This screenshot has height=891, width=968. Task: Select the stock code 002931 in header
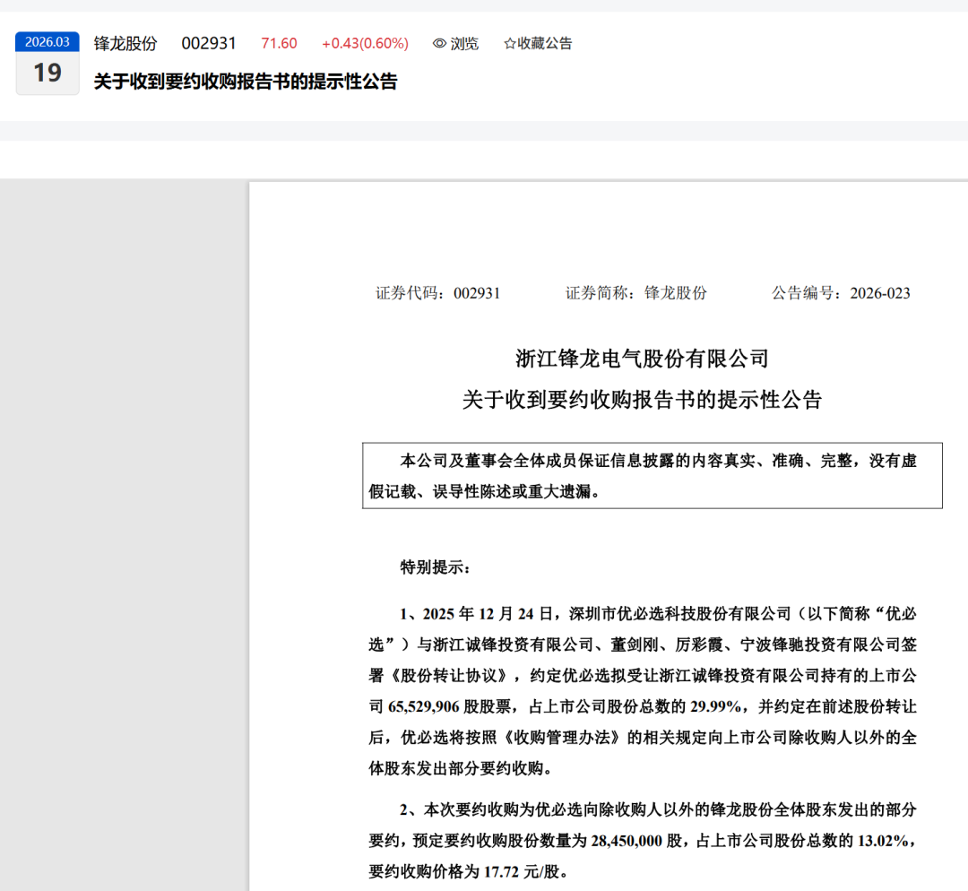point(209,43)
